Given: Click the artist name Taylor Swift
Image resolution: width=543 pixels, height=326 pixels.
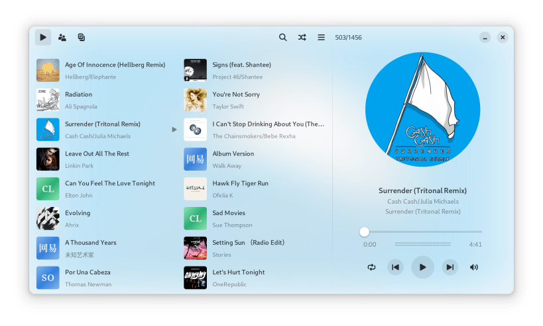Looking at the screenshot, I should [228, 106].
